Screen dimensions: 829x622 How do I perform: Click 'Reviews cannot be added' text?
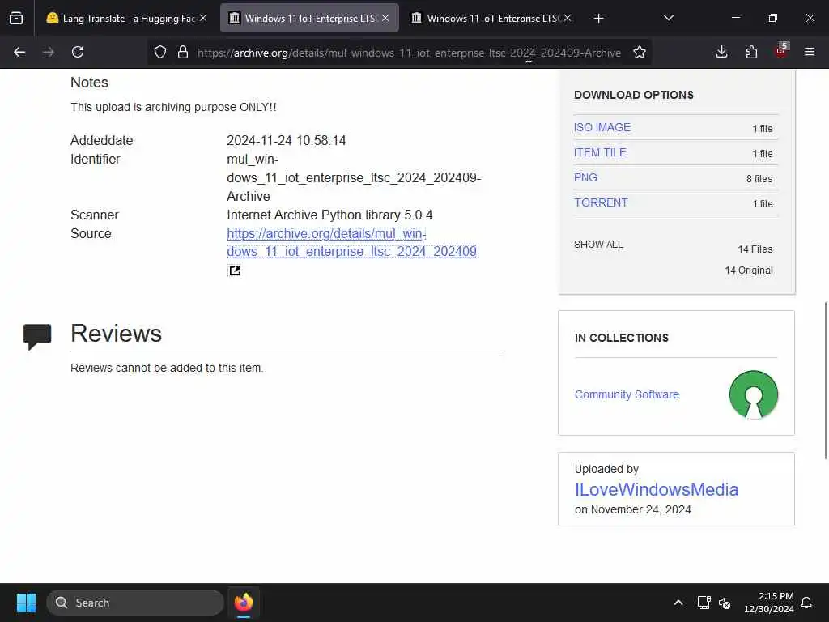pyautogui.click(x=167, y=368)
